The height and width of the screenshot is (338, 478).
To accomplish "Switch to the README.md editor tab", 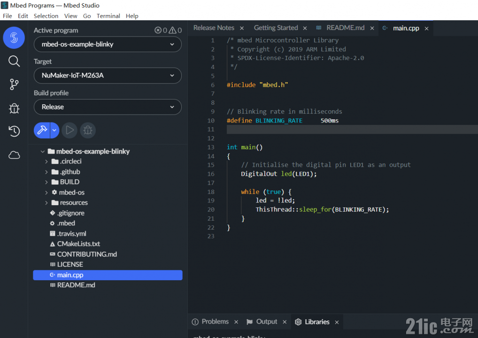I will [346, 28].
